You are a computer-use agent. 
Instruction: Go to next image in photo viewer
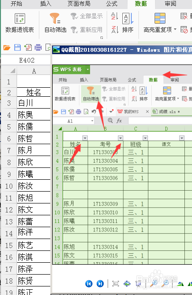(x=100, y=284)
